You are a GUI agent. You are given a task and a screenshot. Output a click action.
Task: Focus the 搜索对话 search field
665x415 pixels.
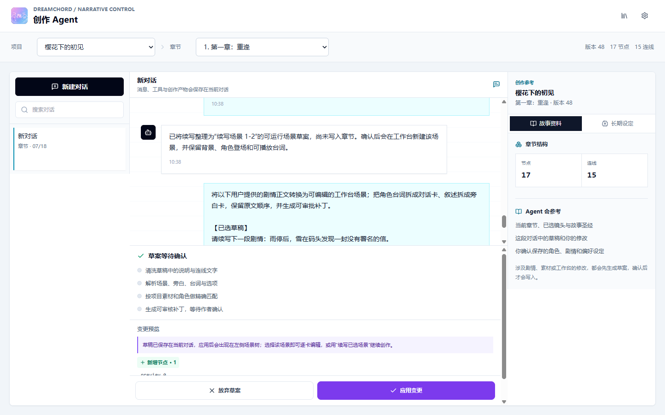point(69,110)
